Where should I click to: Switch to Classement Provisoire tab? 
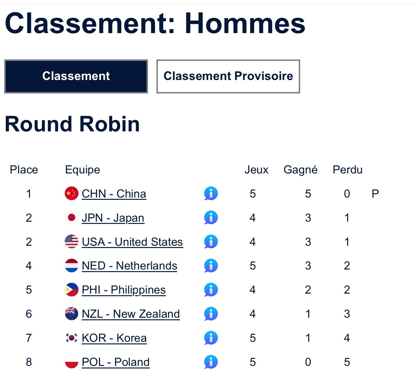pos(228,76)
